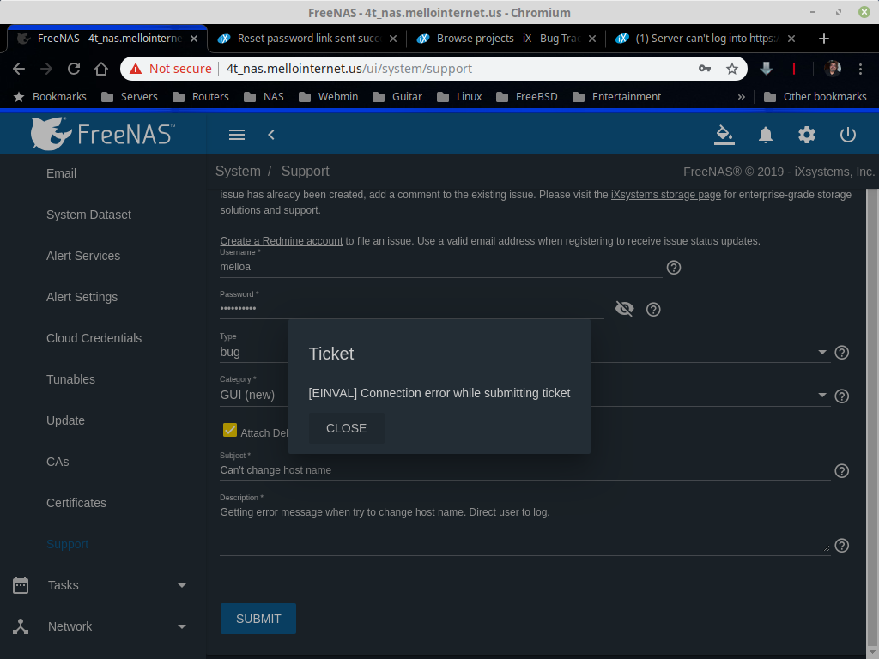Screen dimensions: 879x659
Task: Expand the Network sidebar section
Action: (x=182, y=626)
